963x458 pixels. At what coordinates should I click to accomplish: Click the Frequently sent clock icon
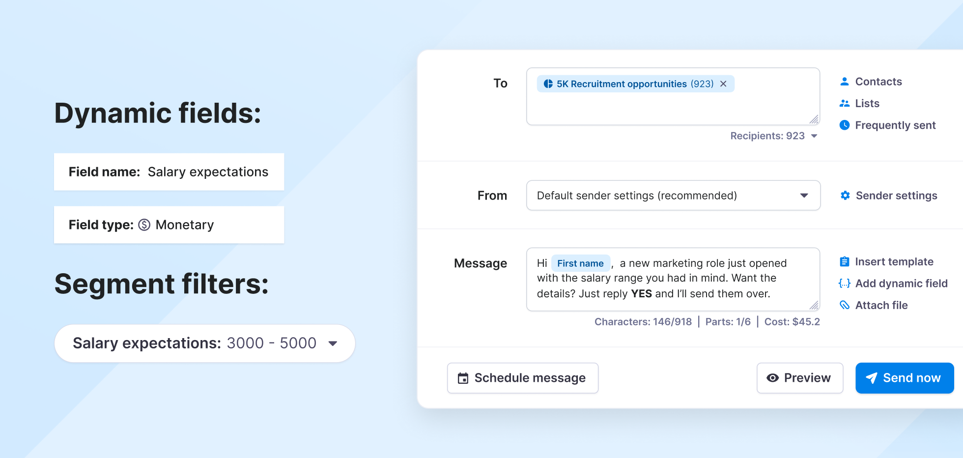click(x=845, y=125)
